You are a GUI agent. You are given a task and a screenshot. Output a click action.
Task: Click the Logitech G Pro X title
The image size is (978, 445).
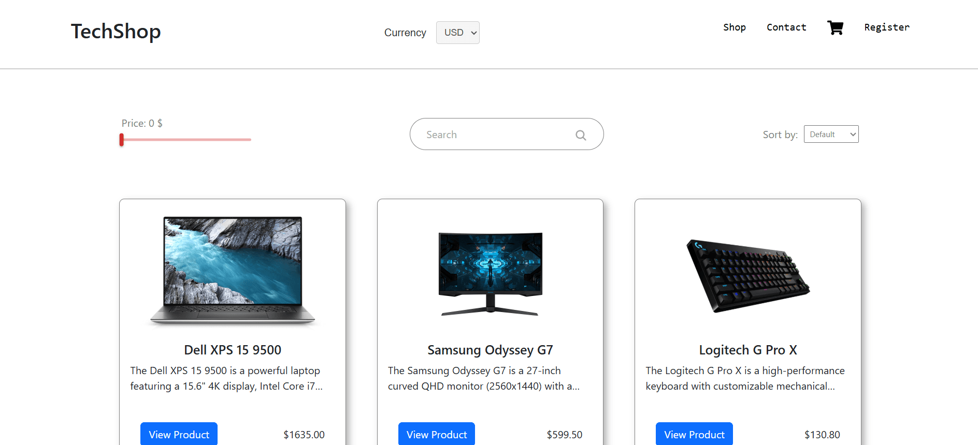748,350
